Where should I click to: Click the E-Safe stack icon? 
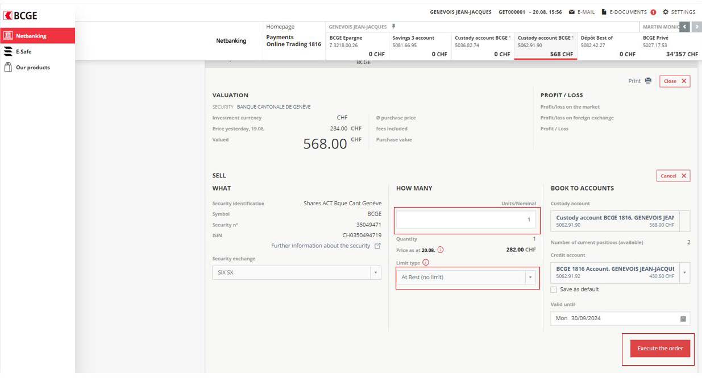(x=8, y=51)
